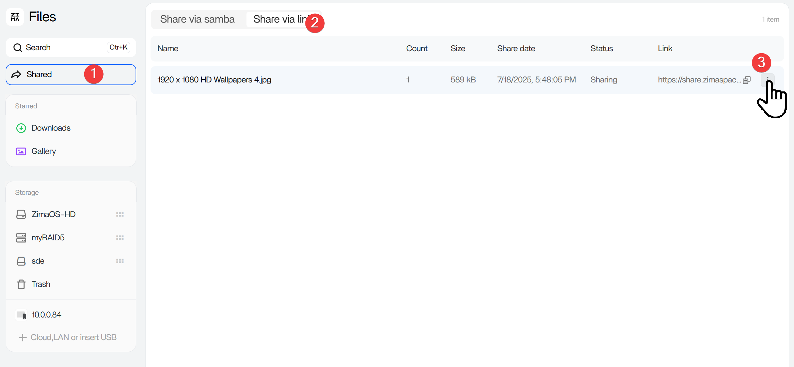Click the purple Gallery picture icon
The width and height of the screenshot is (794, 367).
[21, 151]
